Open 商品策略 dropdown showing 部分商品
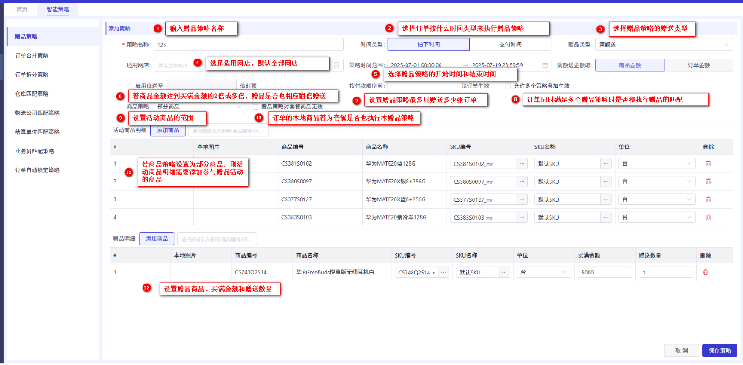743x365 pixels. [x=199, y=107]
